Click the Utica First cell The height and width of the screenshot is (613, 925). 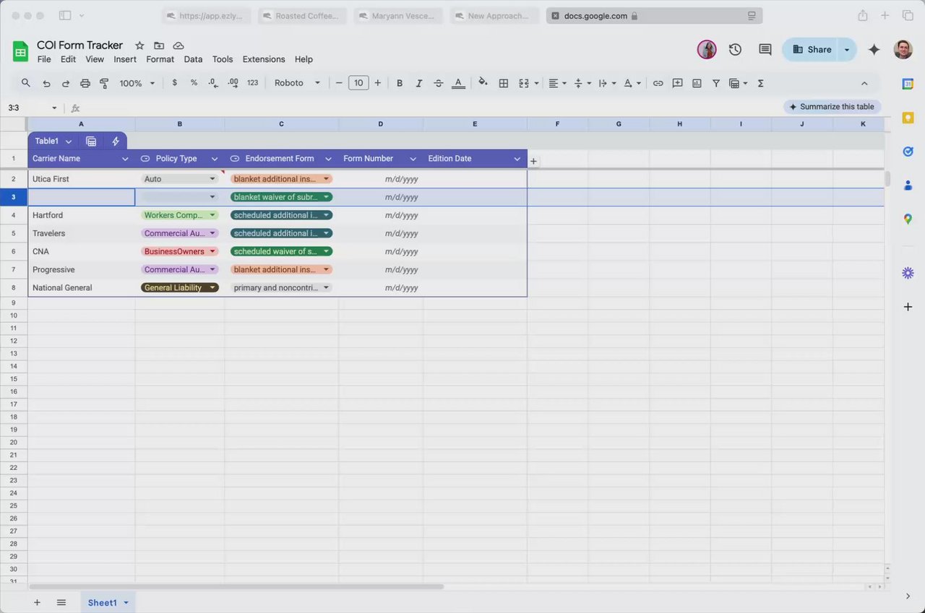pyautogui.click(x=81, y=179)
